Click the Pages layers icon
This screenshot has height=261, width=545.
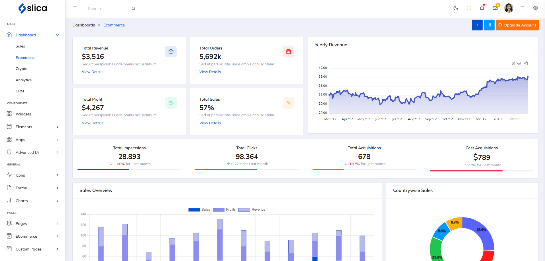click(9, 223)
